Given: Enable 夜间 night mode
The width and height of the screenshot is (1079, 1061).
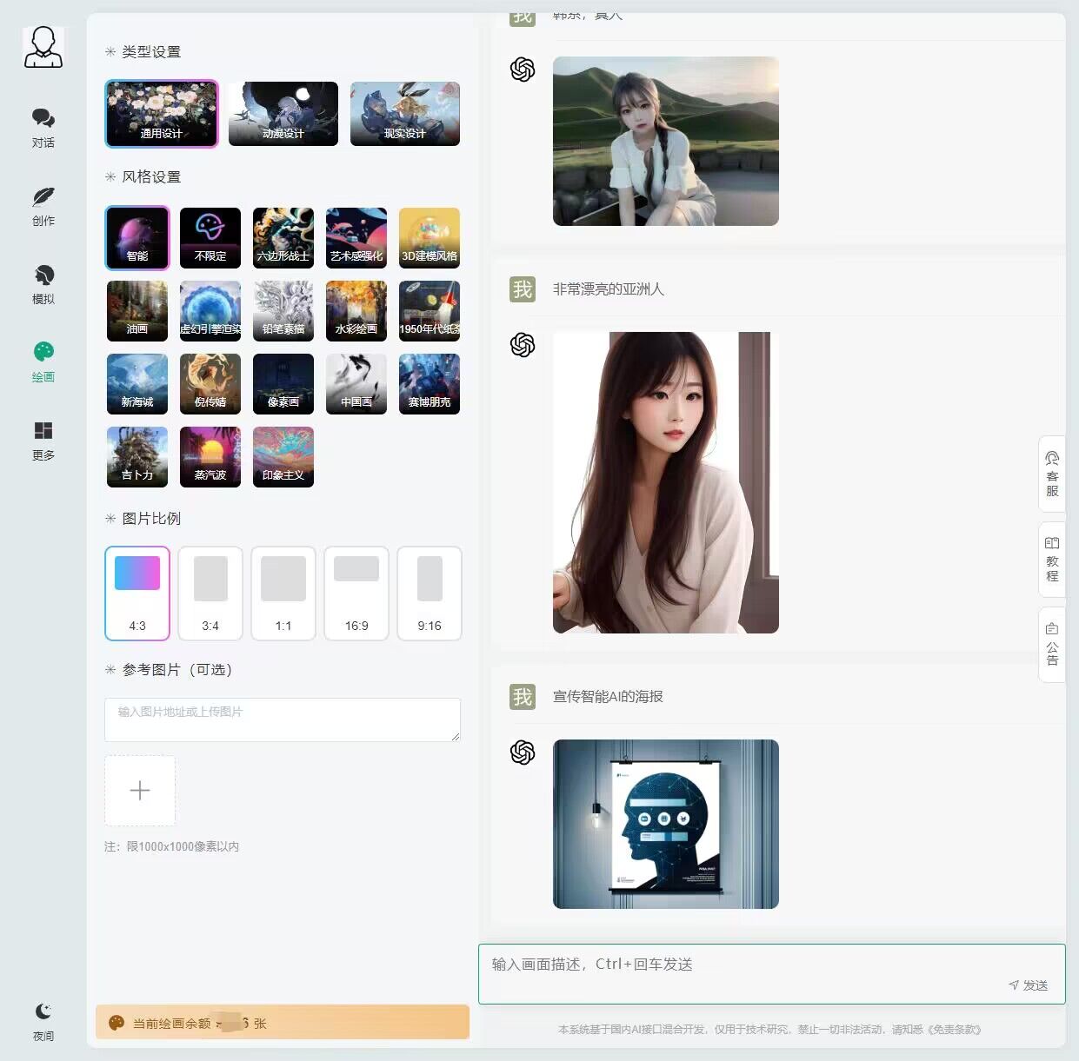Looking at the screenshot, I should coord(43,1018).
